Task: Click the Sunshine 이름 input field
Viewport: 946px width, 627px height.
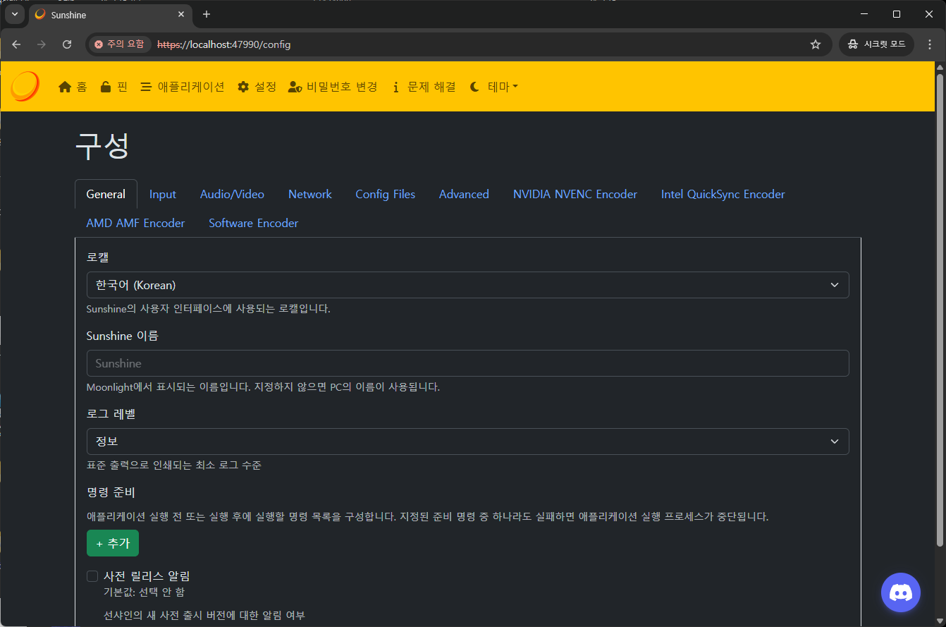Action: pos(467,363)
